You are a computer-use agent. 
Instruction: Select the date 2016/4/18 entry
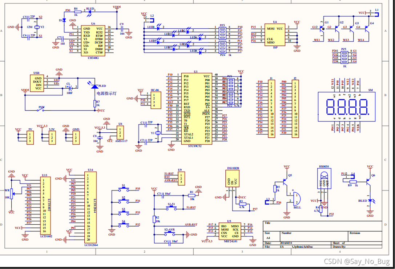[285, 243]
